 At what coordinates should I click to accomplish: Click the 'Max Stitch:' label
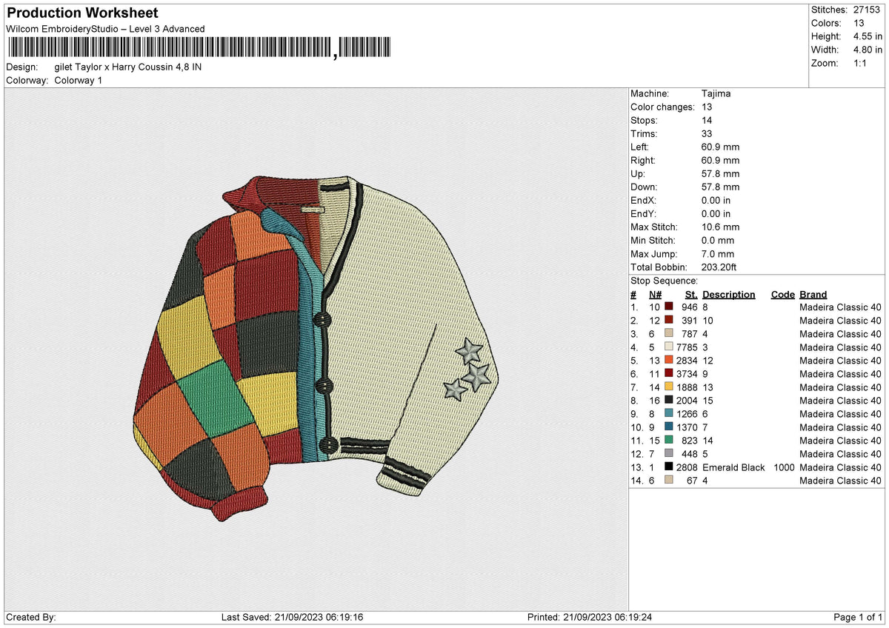pyautogui.click(x=653, y=227)
